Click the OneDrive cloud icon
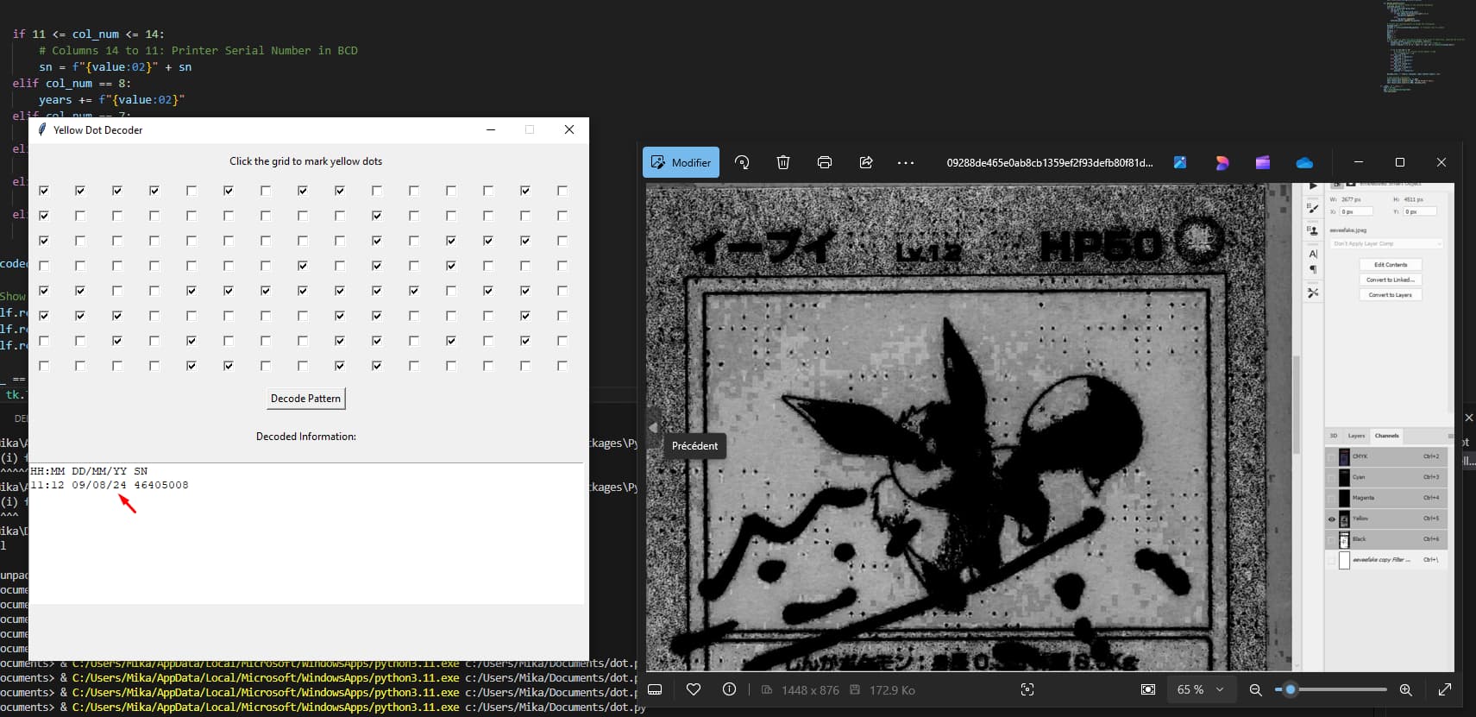The height and width of the screenshot is (717, 1476). tap(1304, 162)
